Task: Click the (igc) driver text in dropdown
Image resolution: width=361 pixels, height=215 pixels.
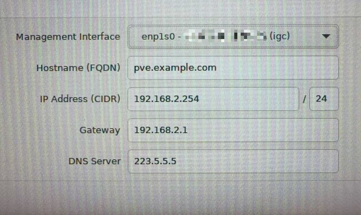Action: click(x=280, y=36)
